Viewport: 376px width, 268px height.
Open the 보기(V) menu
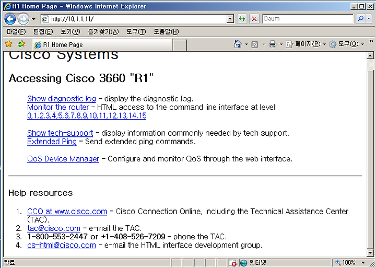70,32
